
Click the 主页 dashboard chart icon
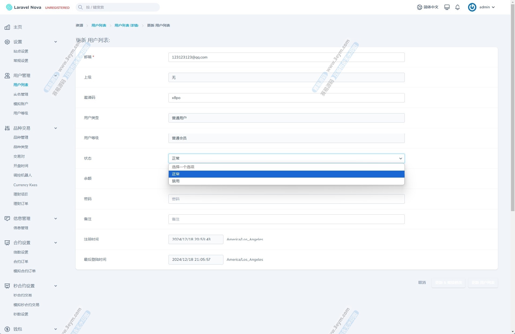click(x=7, y=27)
